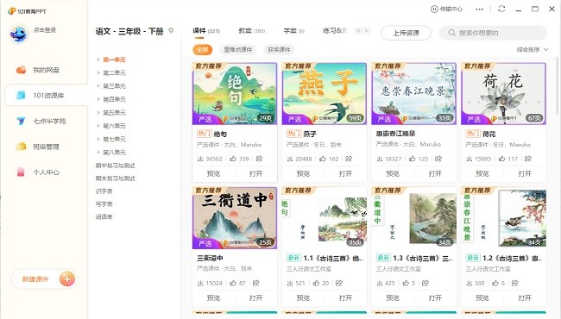561x319 pixels.
Task: Open the 传输中心 transfer center
Action: [x=446, y=9]
